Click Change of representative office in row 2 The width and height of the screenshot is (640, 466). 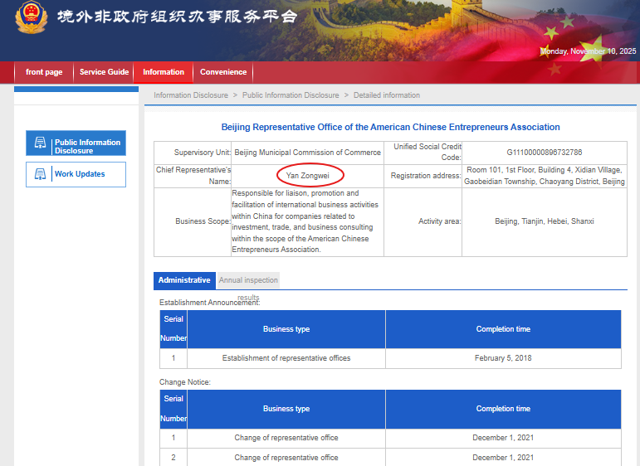pyautogui.click(x=286, y=458)
